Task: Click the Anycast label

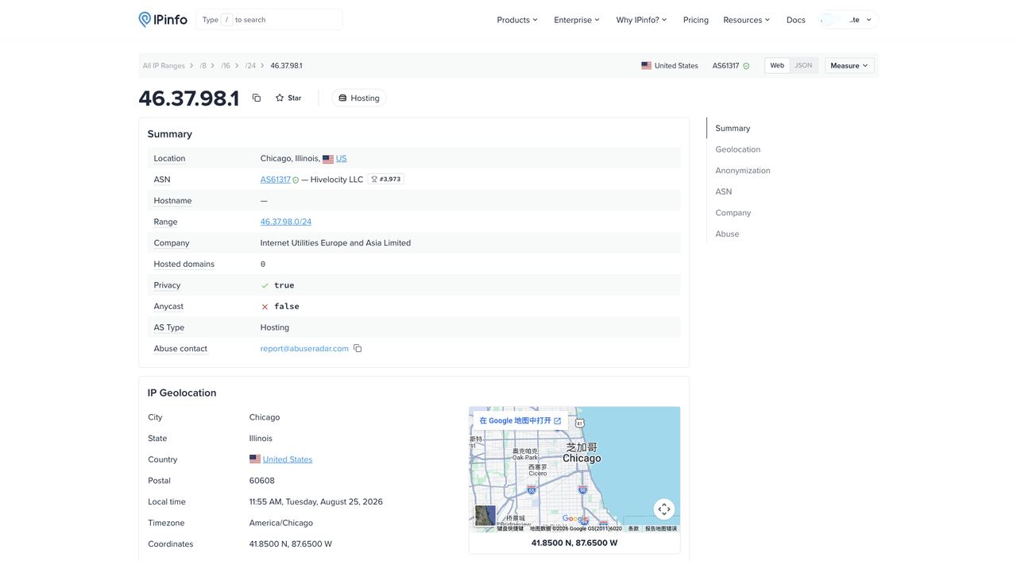Action: (x=168, y=306)
